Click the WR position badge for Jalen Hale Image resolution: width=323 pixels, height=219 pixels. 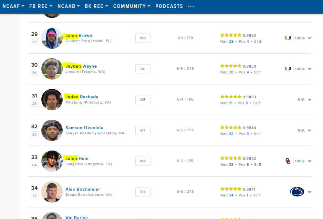[x=143, y=161]
